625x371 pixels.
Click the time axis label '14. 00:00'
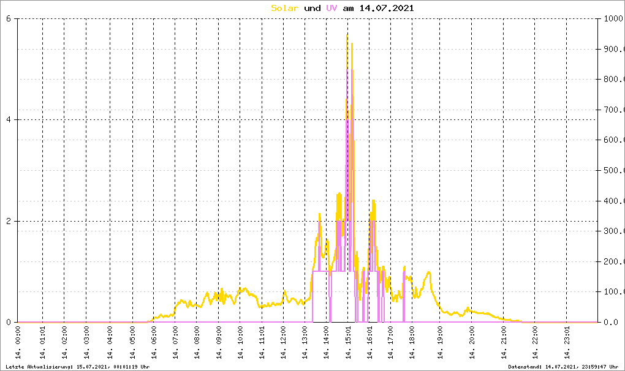coord(18,343)
